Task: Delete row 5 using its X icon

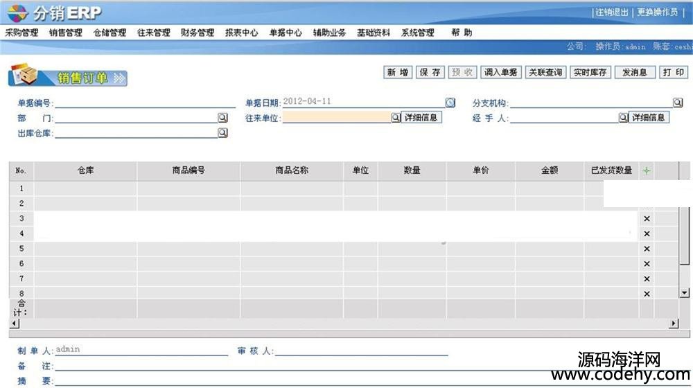Action: (x=647, y=249)
